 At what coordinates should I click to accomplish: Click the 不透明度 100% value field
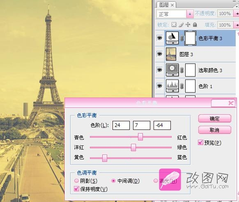(225, 14)
